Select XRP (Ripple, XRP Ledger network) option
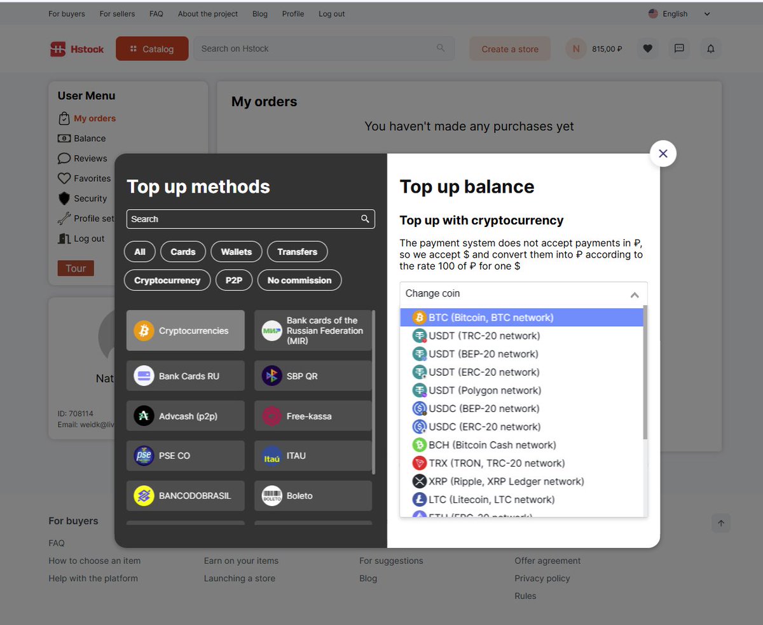763x625 pixels. click(x=521, y=481)
